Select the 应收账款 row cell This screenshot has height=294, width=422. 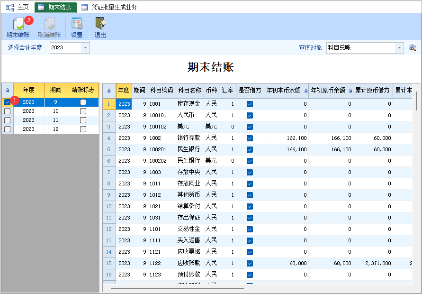pyautogui.click(x=189, y=263)
